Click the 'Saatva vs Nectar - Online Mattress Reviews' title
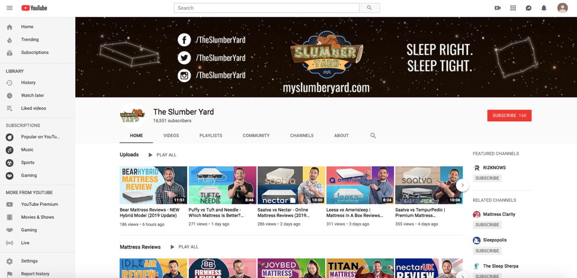The height and width of the screenshot is (278, 577). [283, 212]
